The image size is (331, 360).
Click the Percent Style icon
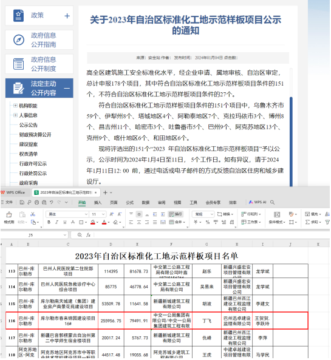pos(208,222)
